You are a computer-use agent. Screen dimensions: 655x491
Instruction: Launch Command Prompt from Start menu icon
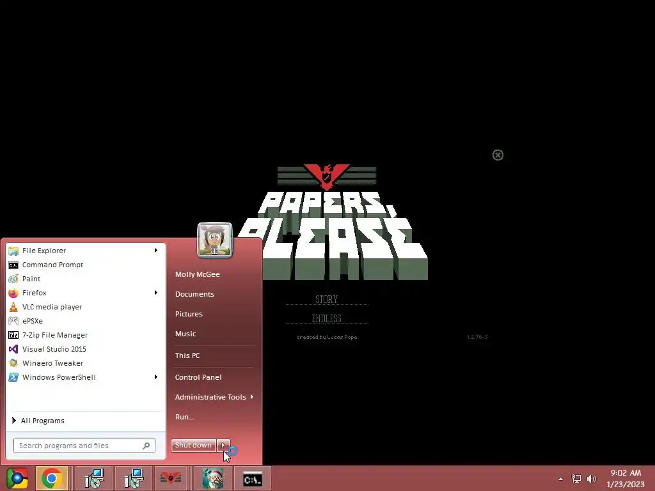click(13, 265)
